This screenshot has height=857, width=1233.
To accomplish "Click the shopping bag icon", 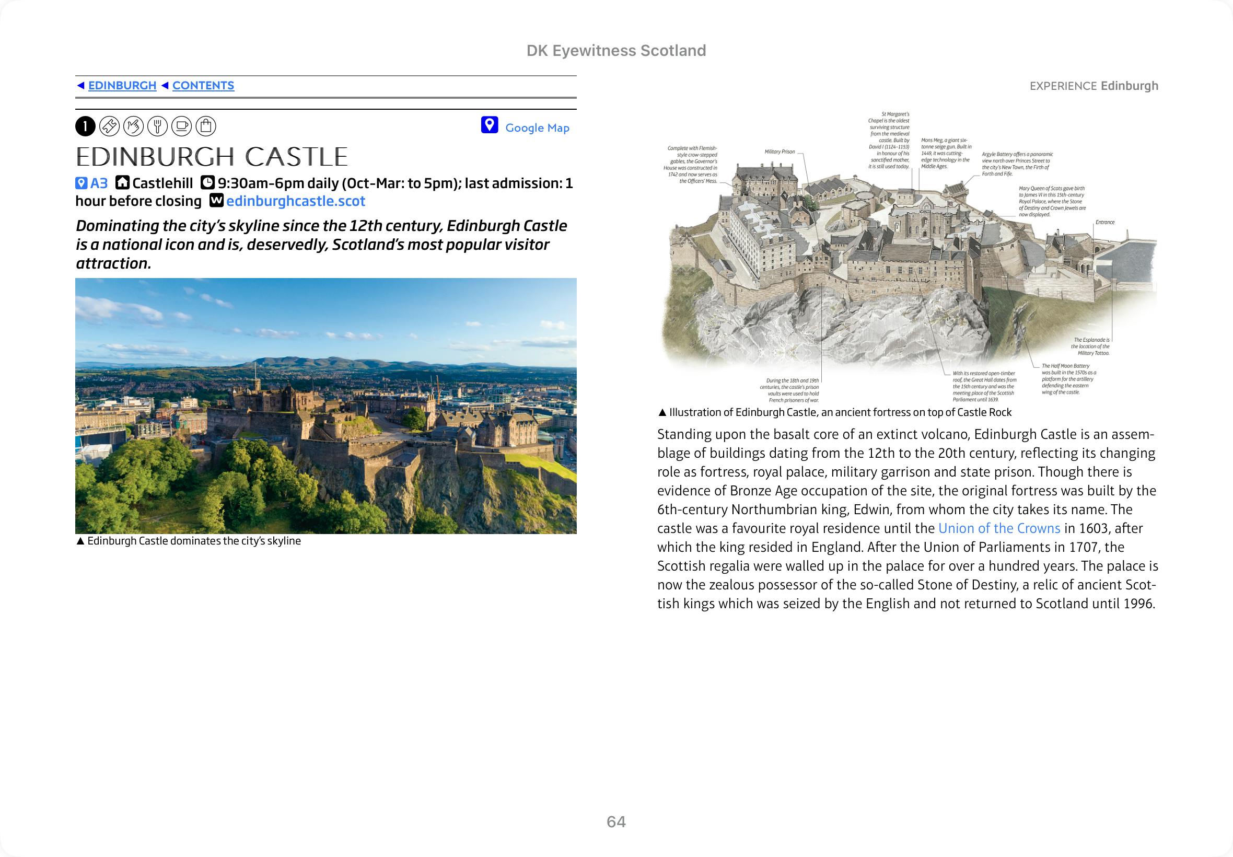I will pos(206,127).
